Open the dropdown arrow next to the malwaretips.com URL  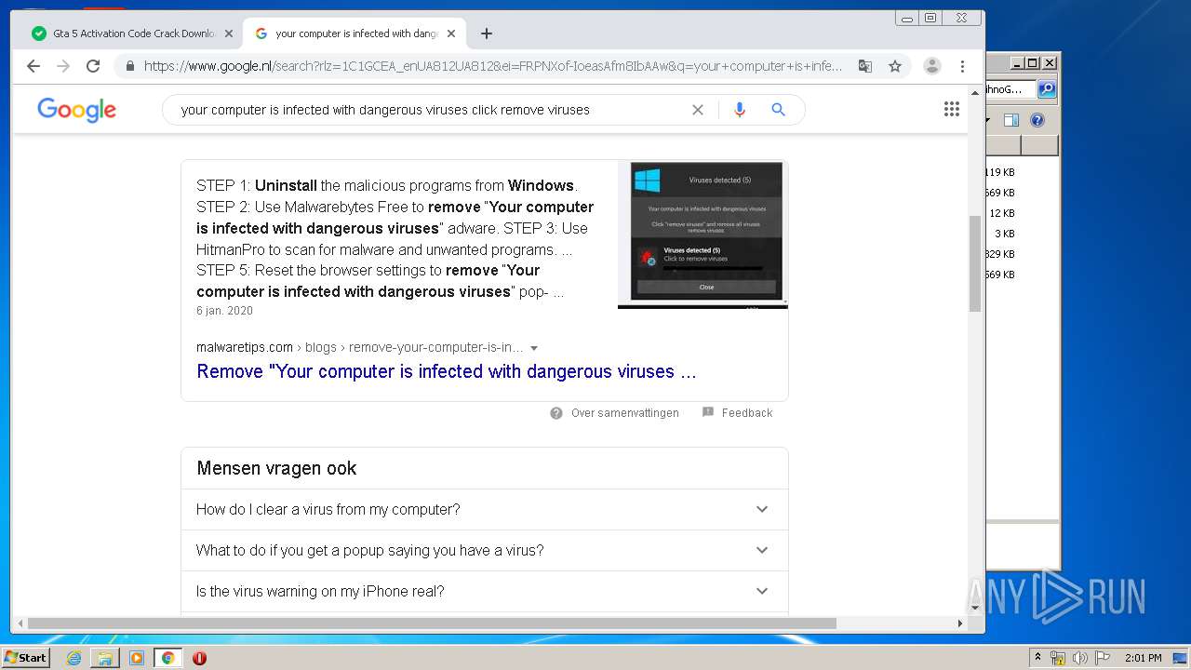pyautogui.click(x=534, y=348)
